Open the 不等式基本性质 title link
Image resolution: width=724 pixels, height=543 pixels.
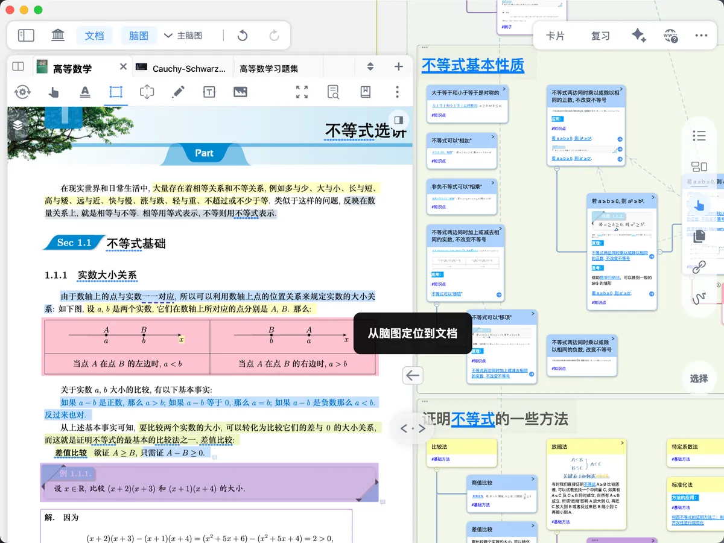(x=473, y=65)
